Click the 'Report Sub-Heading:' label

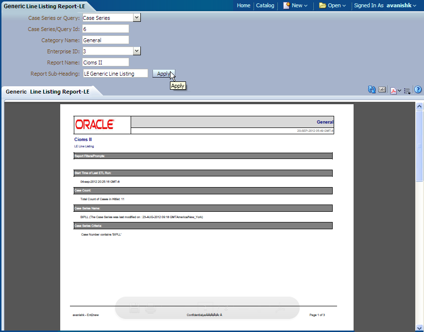(55, 74)
